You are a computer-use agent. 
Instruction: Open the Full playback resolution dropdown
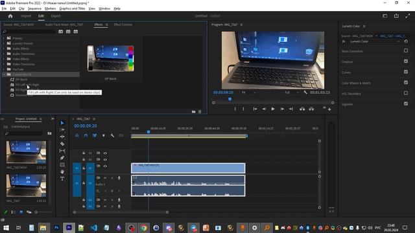coord(292,93)
